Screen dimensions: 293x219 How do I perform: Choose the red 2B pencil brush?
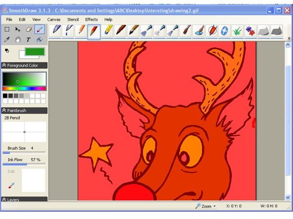click(x=94, y=31)
